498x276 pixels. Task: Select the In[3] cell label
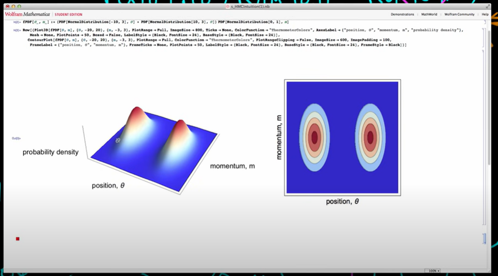point(17,30)
